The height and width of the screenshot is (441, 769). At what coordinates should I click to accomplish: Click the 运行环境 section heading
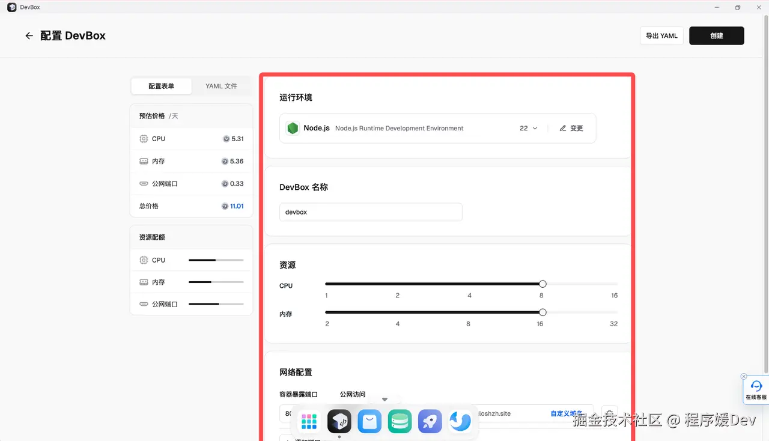pyautogui.click(x=296, y=97)
